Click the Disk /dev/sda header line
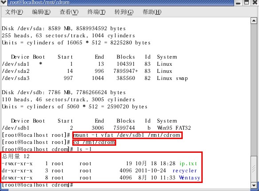Screen dimensions: 259x191 (x=64, y=28)
